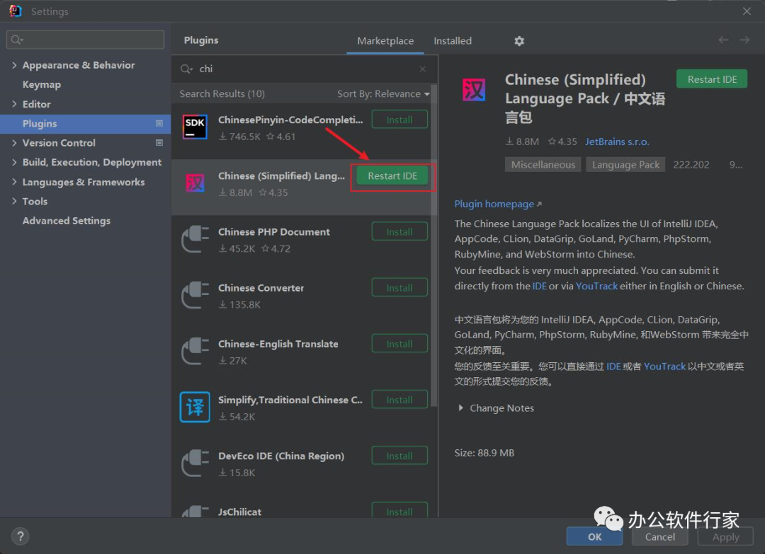The height and width of the screenshot is (554, 765).
Task: Select Keymap in the settings tree
Action: point(42,84)
